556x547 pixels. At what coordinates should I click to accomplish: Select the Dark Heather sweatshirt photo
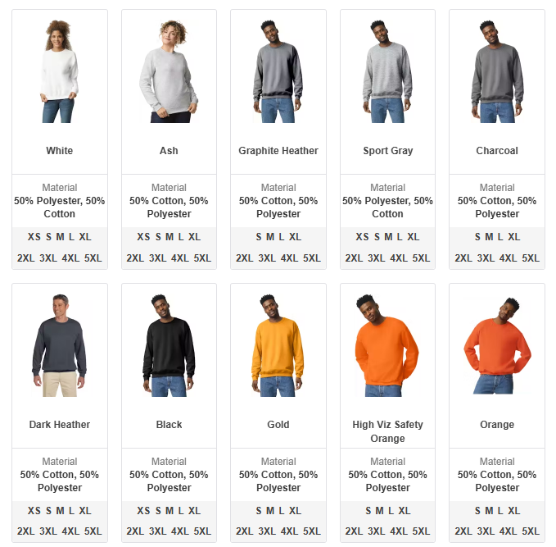[59, 345]
